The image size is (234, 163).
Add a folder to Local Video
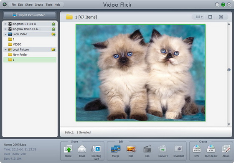[x=53, y=34]
